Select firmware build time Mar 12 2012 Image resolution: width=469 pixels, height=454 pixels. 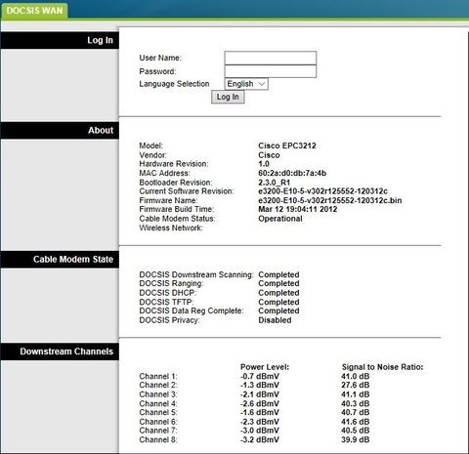(298, 209)
